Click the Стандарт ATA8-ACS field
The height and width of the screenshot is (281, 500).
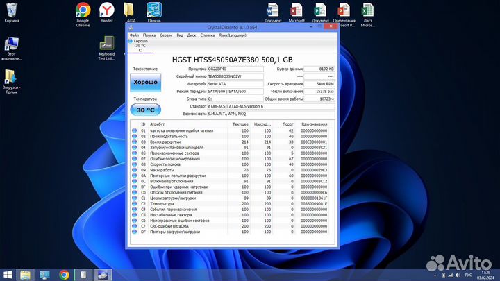[271, 106]
